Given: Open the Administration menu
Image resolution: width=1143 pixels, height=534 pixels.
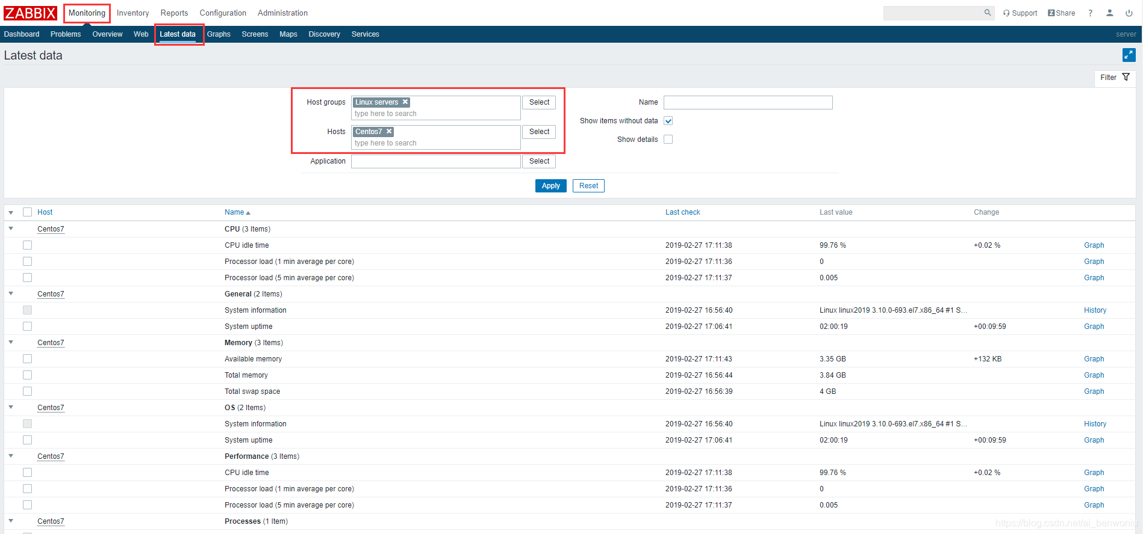Looking at the screenshot, I should (282, 13).
